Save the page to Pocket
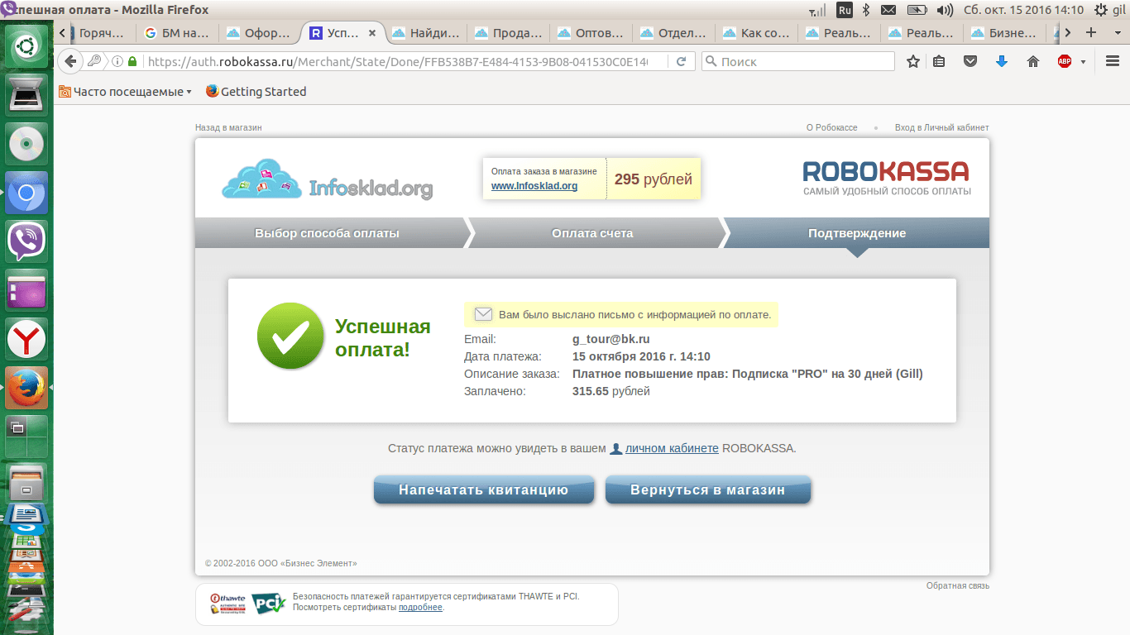This screenshot has width=1130, height=635. 970,61
